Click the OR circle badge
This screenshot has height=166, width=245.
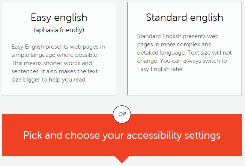coord(122,114)
